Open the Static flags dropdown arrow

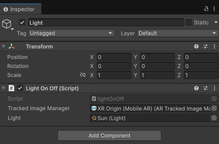point(216,23)
